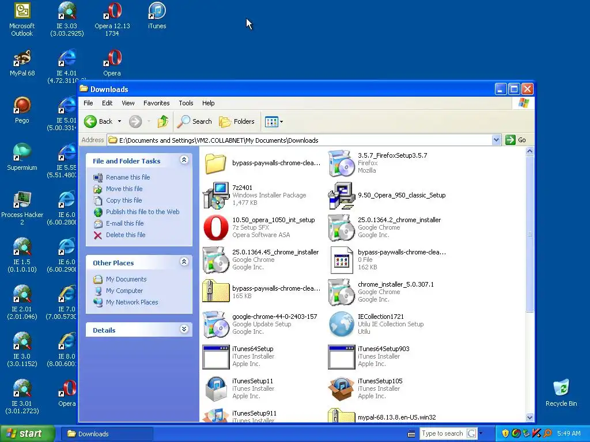Select the 3.5.7_FirefoxSetup3.5.7 file icon
The width and height of the screenshot is (590, 442).
pyautogui.click(x=341, y=163)
